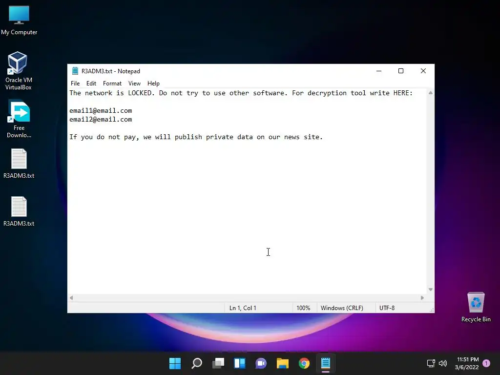Click the vertical scrollbar up arrow
Screen dimensions: 500x375
click(431, 93)
